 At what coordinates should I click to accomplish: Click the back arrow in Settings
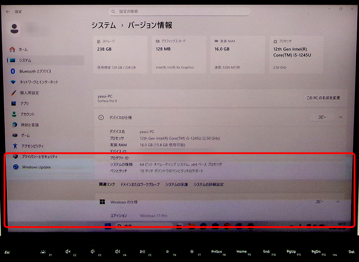8,12
